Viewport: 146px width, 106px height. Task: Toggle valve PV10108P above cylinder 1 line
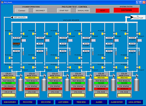pyautogui.click(x=11, y=34)
